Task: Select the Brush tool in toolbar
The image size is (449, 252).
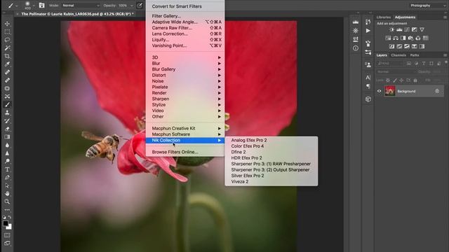Action: (x=7, y=104)
